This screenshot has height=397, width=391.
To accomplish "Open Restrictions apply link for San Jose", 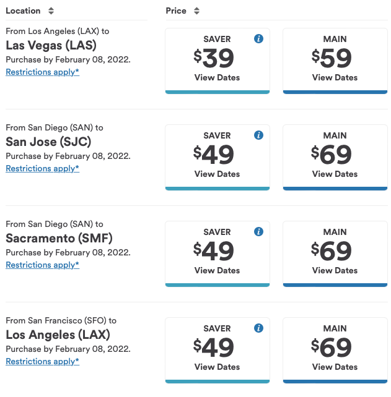I will tap(42, 168).
